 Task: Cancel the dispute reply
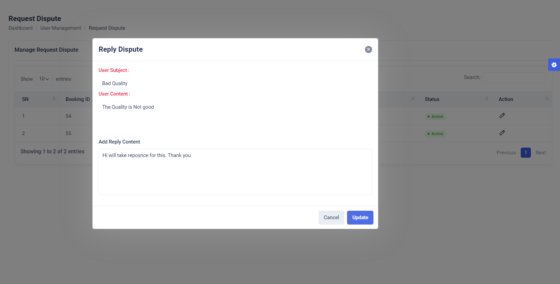tap(331, 217)
